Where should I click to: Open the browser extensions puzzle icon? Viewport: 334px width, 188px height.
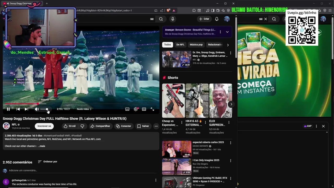(x=194, y=10)
